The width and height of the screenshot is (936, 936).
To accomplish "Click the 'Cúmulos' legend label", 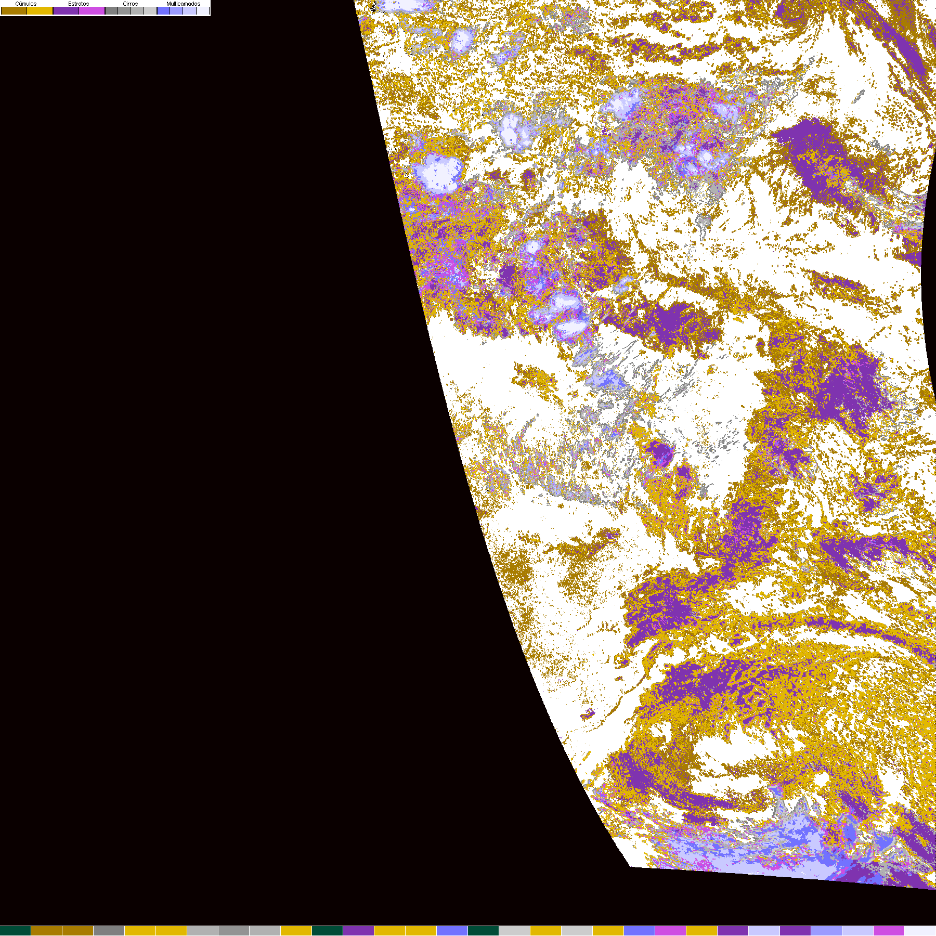I will [26, 4].
